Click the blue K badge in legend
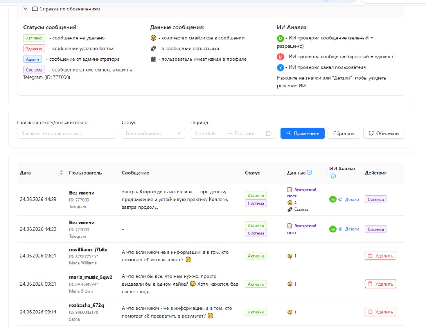This screenshot has width=426, height=328. (x=280, y=68)
